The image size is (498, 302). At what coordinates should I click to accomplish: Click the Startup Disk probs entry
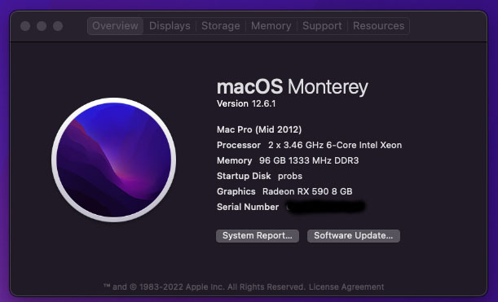tap(259, 176)
